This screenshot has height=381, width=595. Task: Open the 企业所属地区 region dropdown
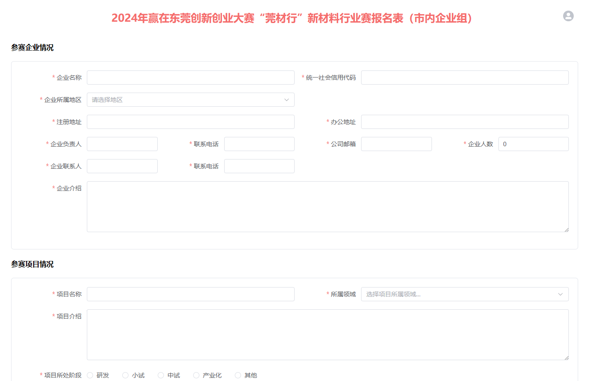[191, 100]
